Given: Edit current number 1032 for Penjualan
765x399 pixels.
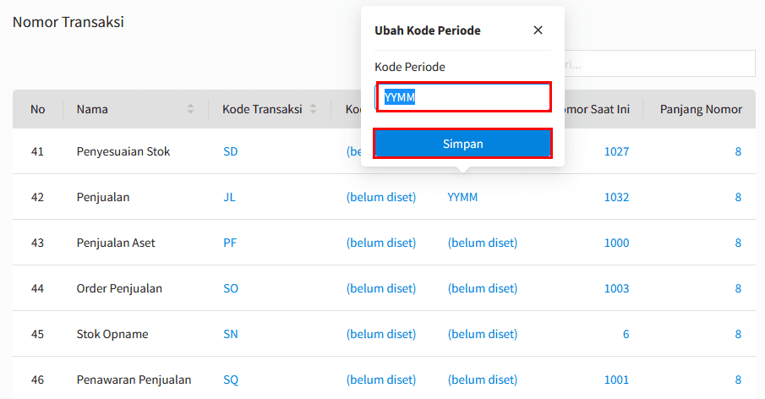Looking at the screenshot, I should coord(616,197).
